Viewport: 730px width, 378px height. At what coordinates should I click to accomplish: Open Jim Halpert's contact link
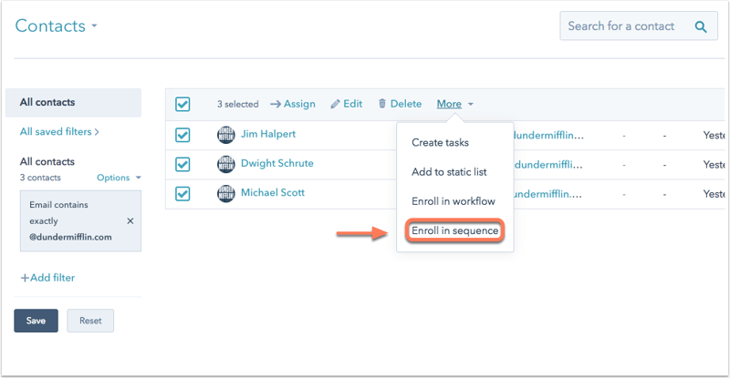click(268, 134)
